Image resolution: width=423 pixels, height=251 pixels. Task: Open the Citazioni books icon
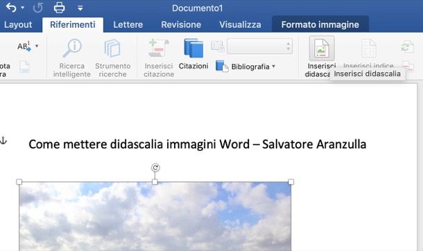pos(193,49)
